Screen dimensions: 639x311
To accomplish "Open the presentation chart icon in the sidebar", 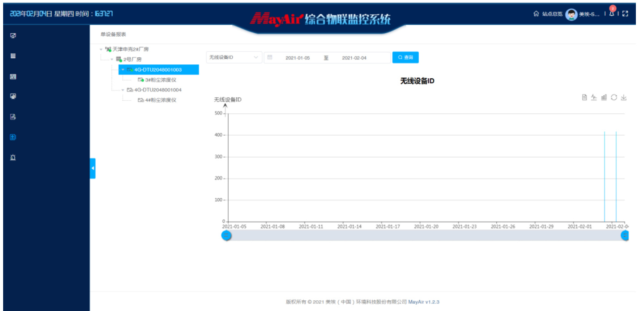I will (x=13, y=96).
